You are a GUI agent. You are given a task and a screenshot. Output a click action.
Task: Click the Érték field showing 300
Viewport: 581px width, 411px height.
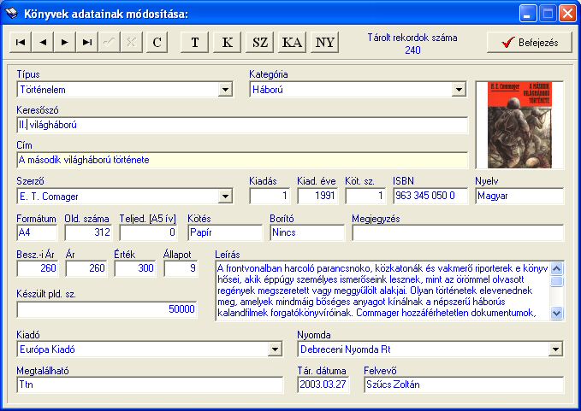[x=135, y=268]
